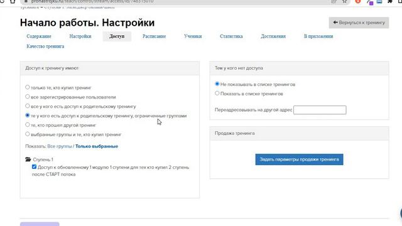Focus the 'Переадресовывать на другой адрес' input field
The width and height of the screenshot is (402, 226).
point(320,110)
